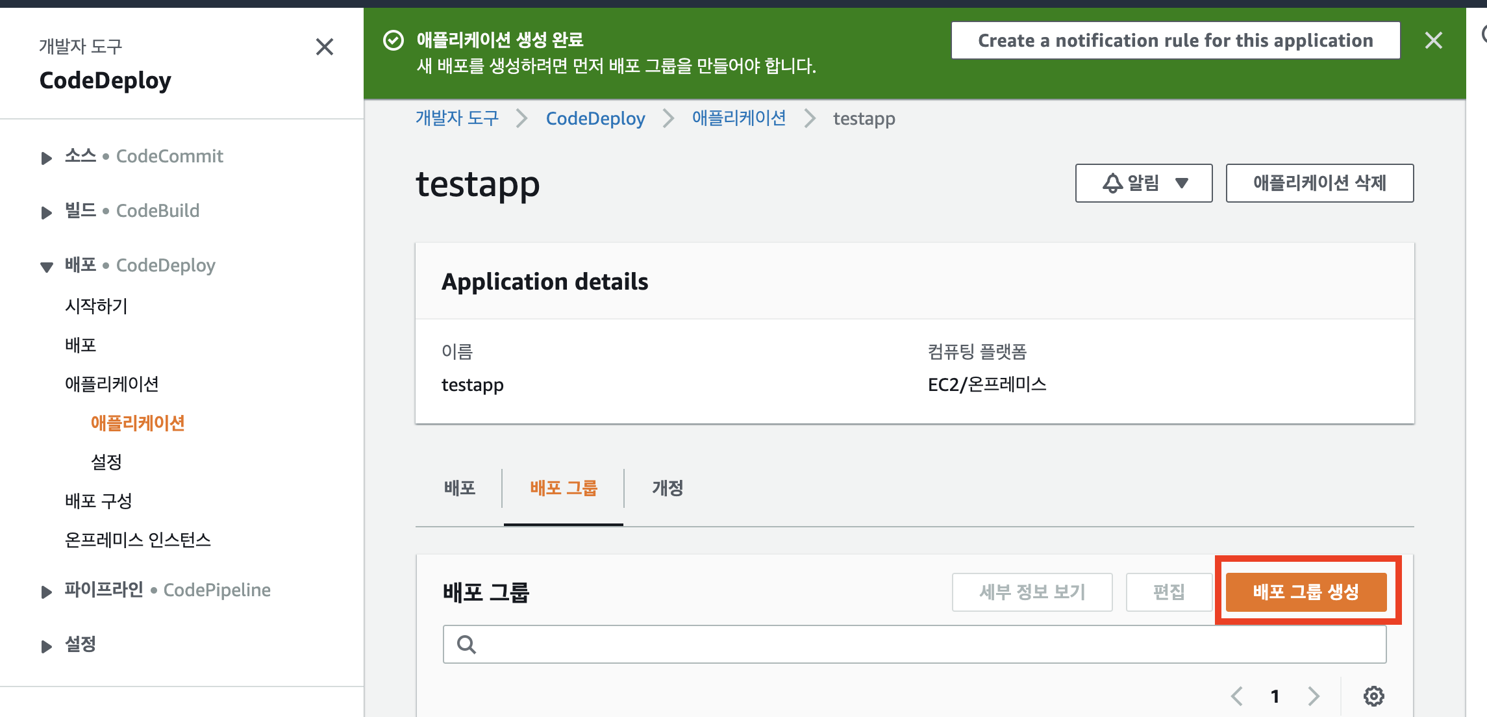Open 설정 sub-item under 애플리케이션

pos(106,462)
